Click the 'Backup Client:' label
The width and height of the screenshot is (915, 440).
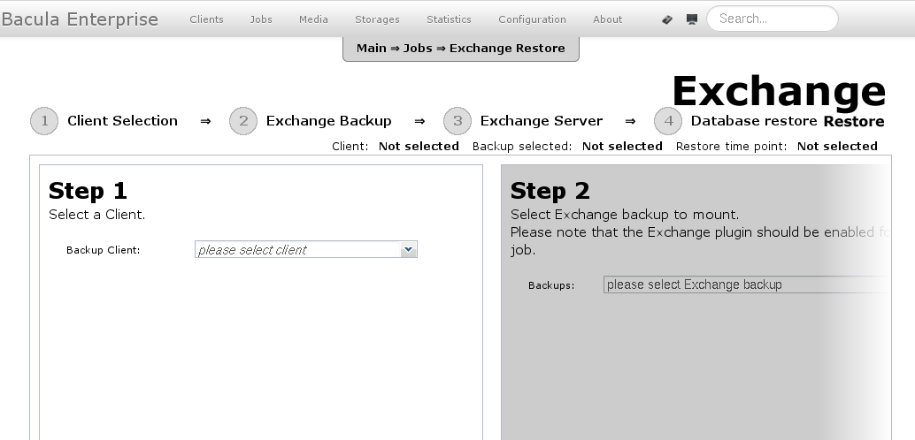click(x=104, y=250)
